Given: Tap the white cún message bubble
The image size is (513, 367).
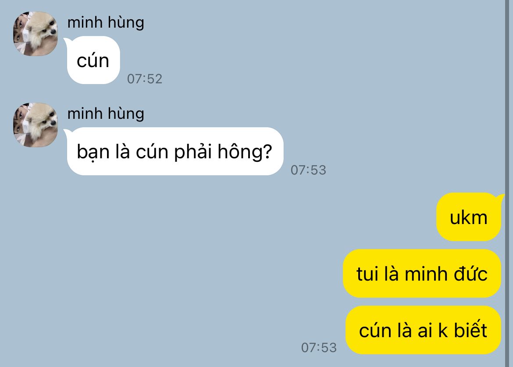Looking at the screenshot, I should coord(93,60).
